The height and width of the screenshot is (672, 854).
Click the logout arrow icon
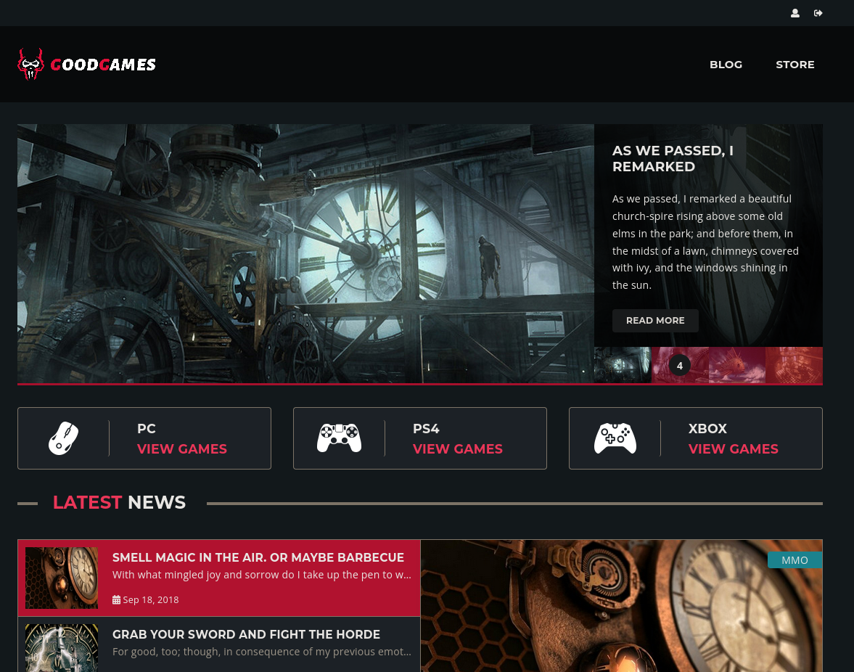(x=818, y=13)
